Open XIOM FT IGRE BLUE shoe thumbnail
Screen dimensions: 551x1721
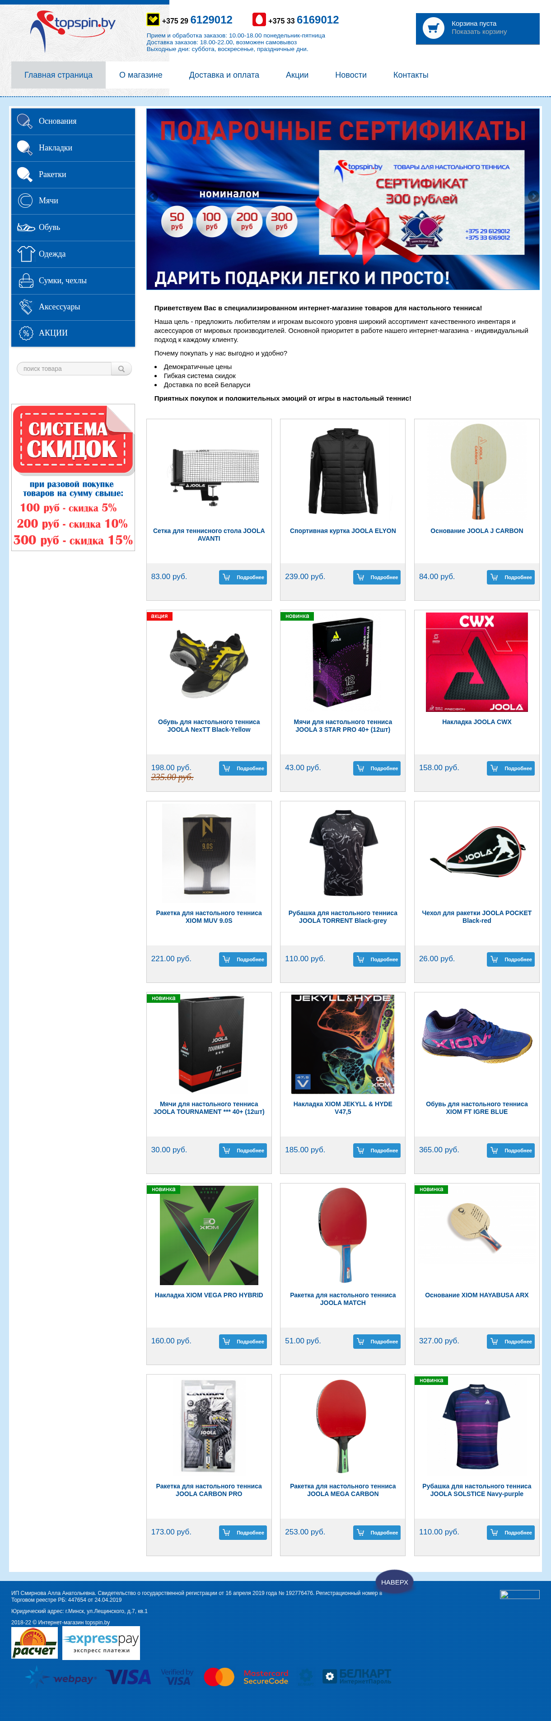tap(477, 1043)
